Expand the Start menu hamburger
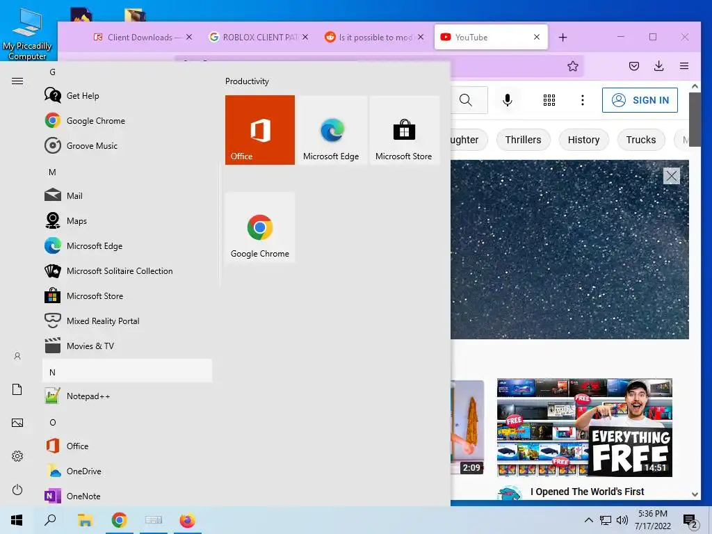 coord(17,81)
